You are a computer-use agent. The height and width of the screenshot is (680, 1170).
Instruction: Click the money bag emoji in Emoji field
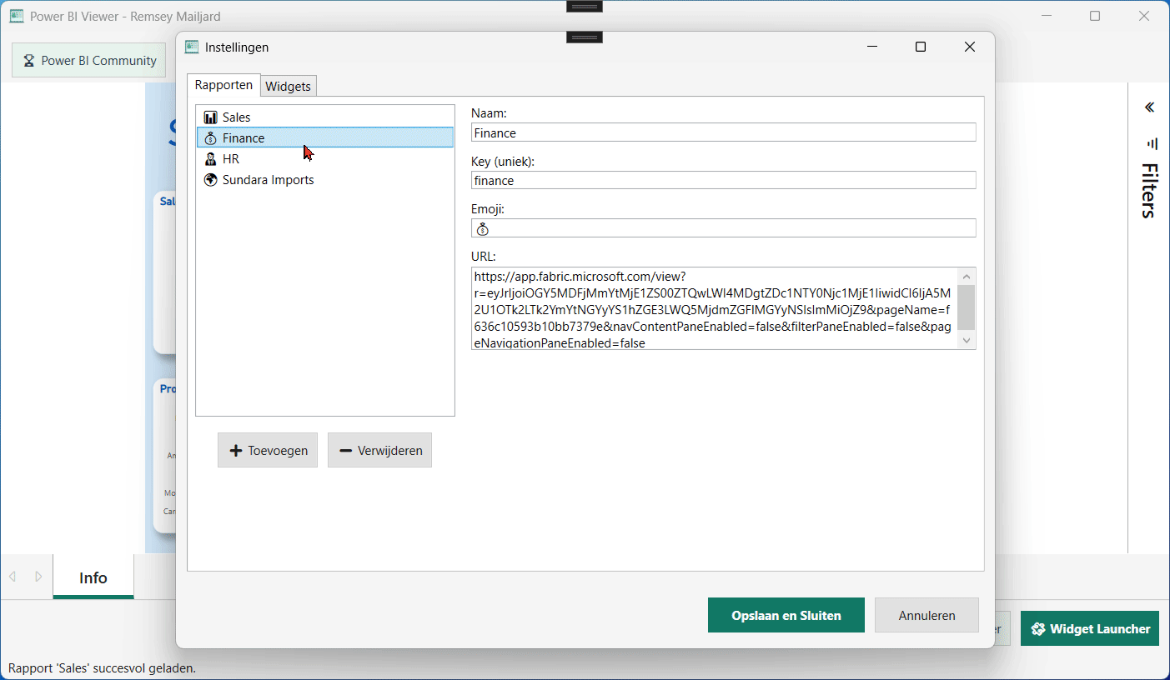483,229
